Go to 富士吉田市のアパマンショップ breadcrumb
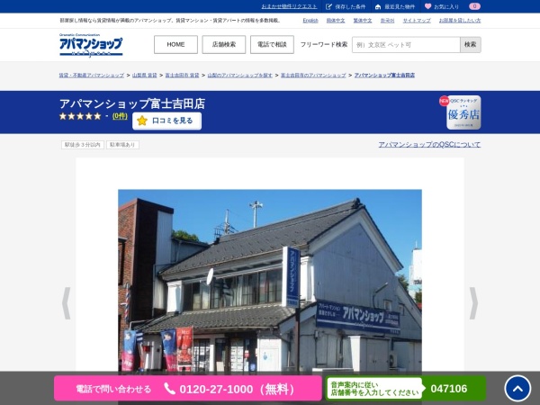The width and height of the screenshot is (540, 405). (313, 75)
